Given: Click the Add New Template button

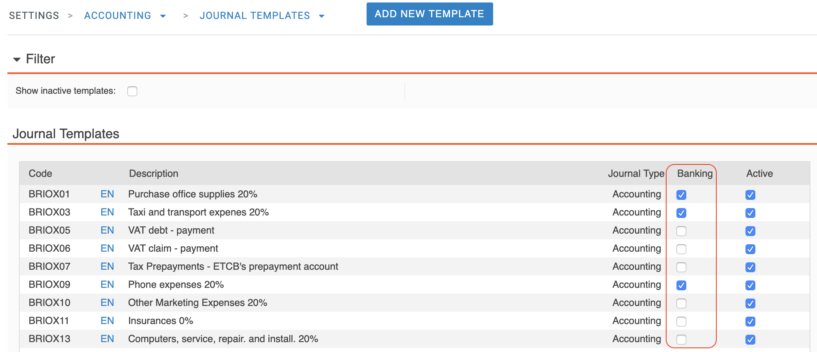Looking at the screenshot, I should (429, 14).
